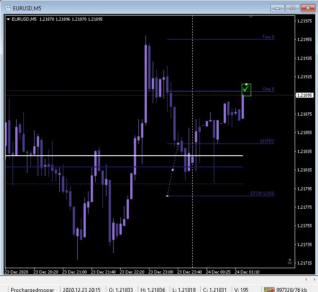
Task: Click the trendline anchor point at entry
Action: click(x=178, y=144)
